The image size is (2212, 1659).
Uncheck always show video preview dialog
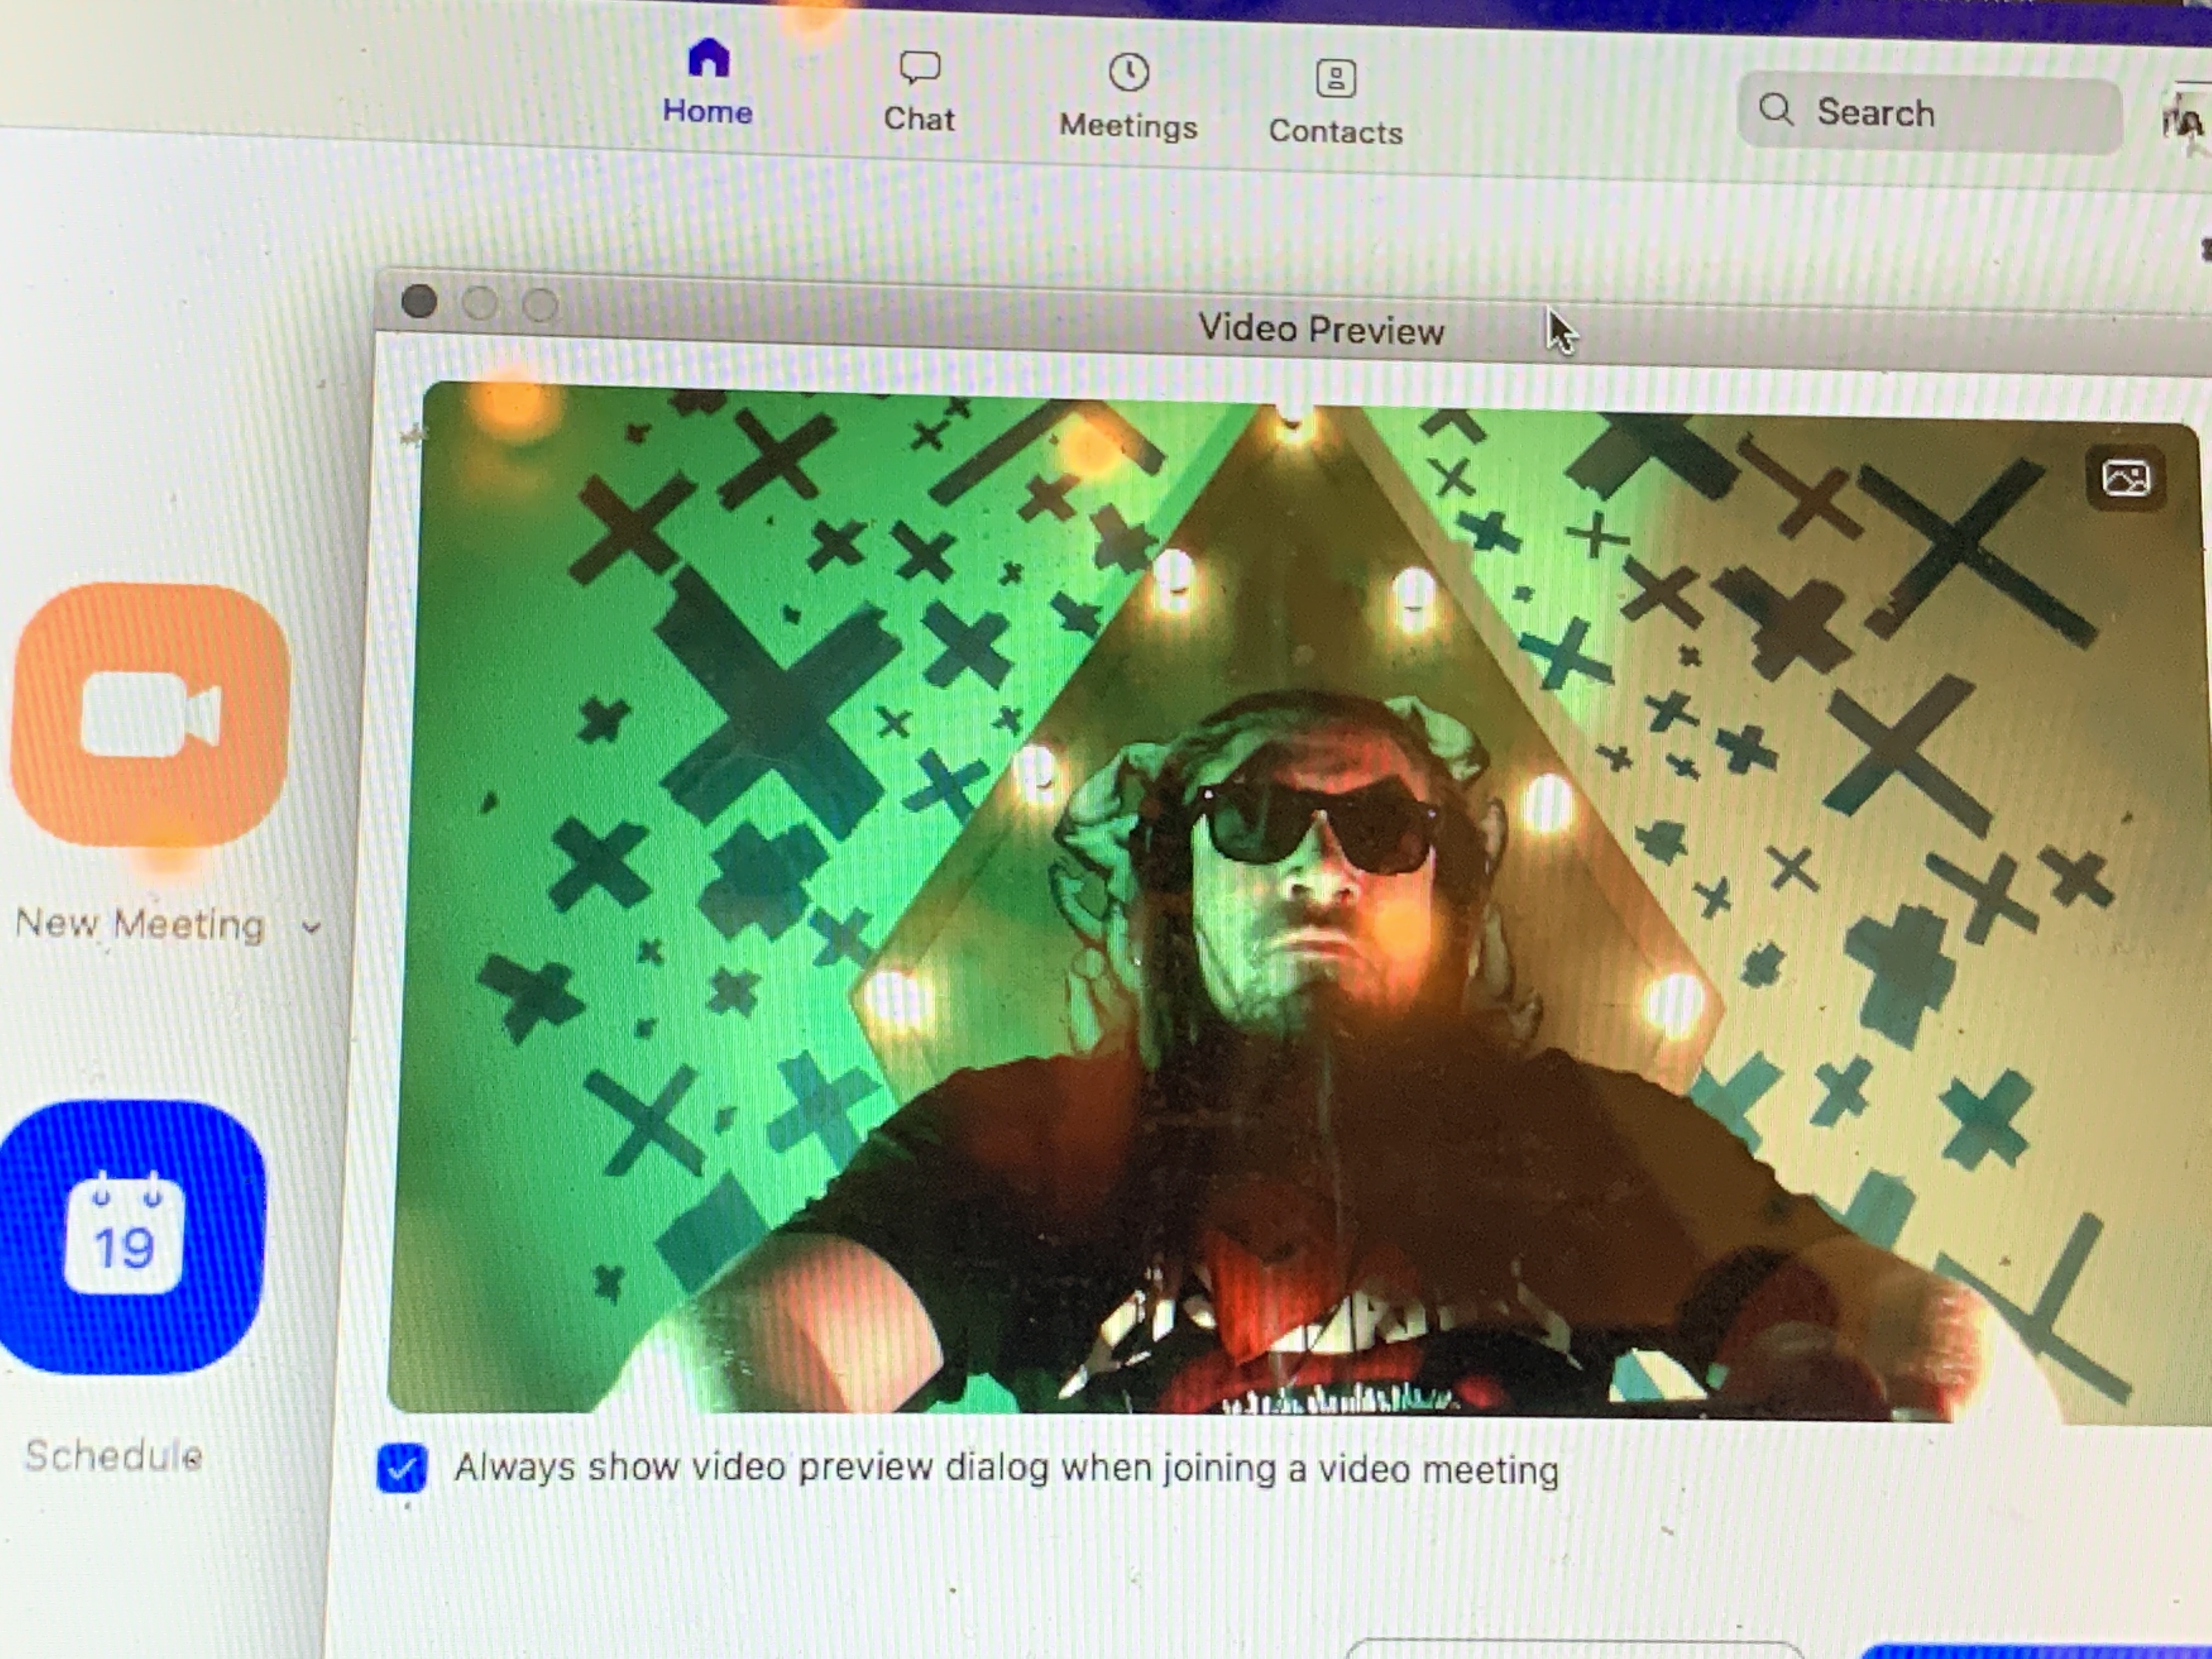402,1469
